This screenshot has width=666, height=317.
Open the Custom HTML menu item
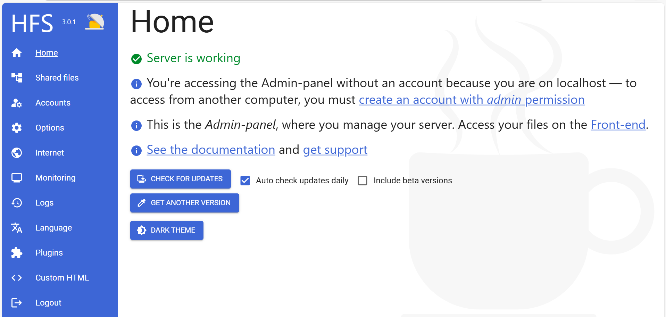tap(62, 278)
